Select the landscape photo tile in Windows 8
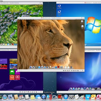The image size is (101, 101). 13,61
